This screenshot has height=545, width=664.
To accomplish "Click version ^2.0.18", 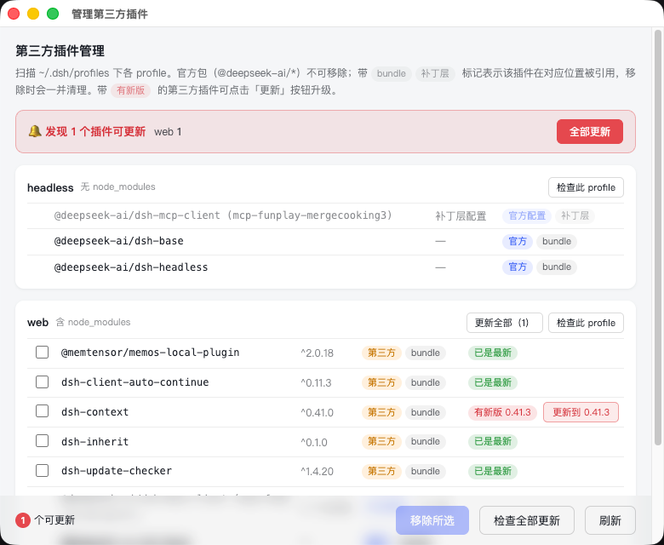I will pyautogui.click(x=318, y=353).
